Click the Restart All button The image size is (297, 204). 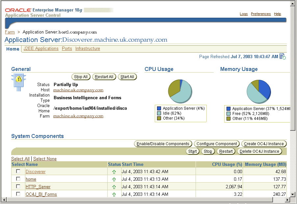click(x=104, y=77)
